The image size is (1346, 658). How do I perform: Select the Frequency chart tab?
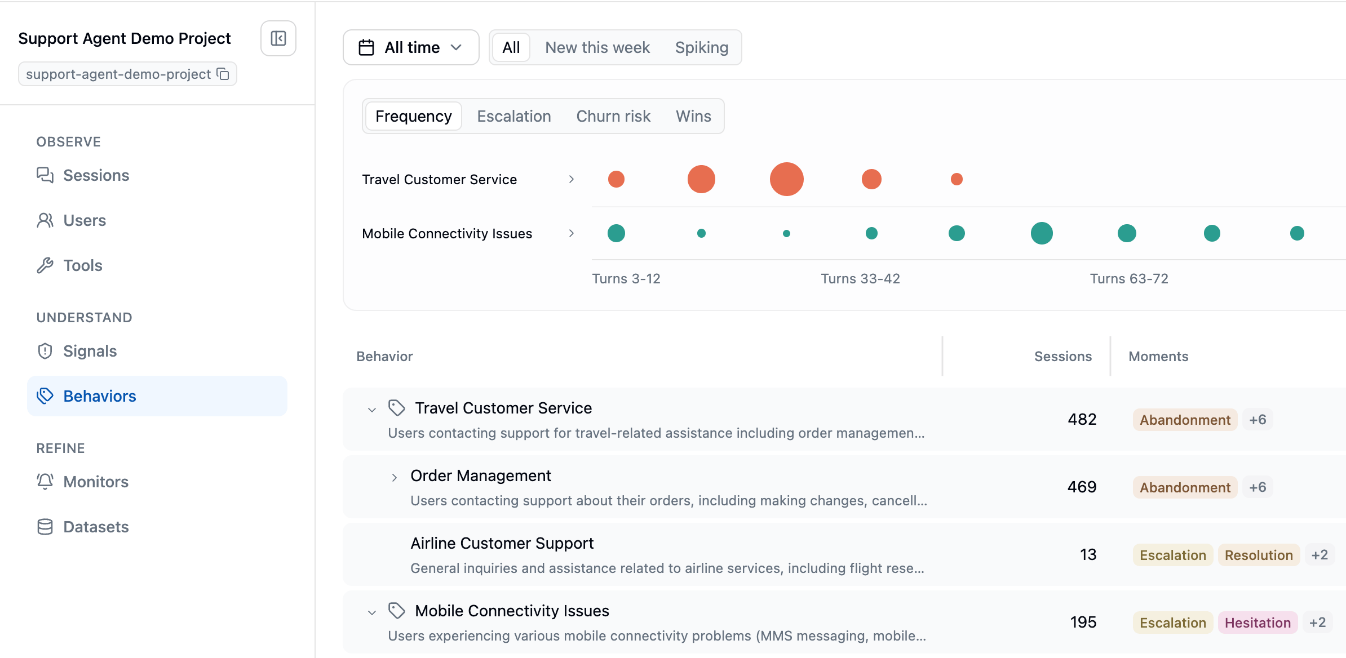414,116
